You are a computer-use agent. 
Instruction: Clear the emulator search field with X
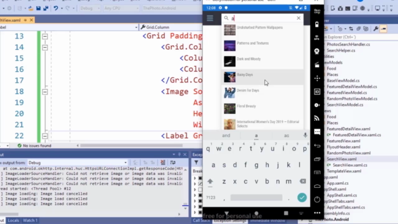(298, 18)
